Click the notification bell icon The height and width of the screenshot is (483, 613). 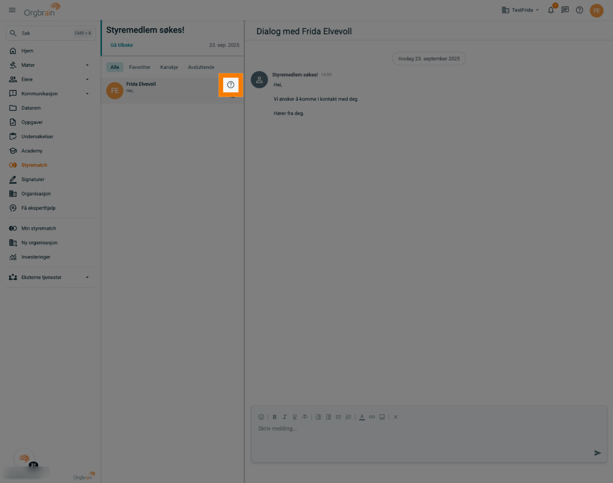click(551, 10)
